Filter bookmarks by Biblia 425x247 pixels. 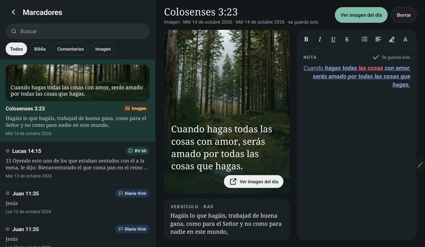click(x=40, y=49)
